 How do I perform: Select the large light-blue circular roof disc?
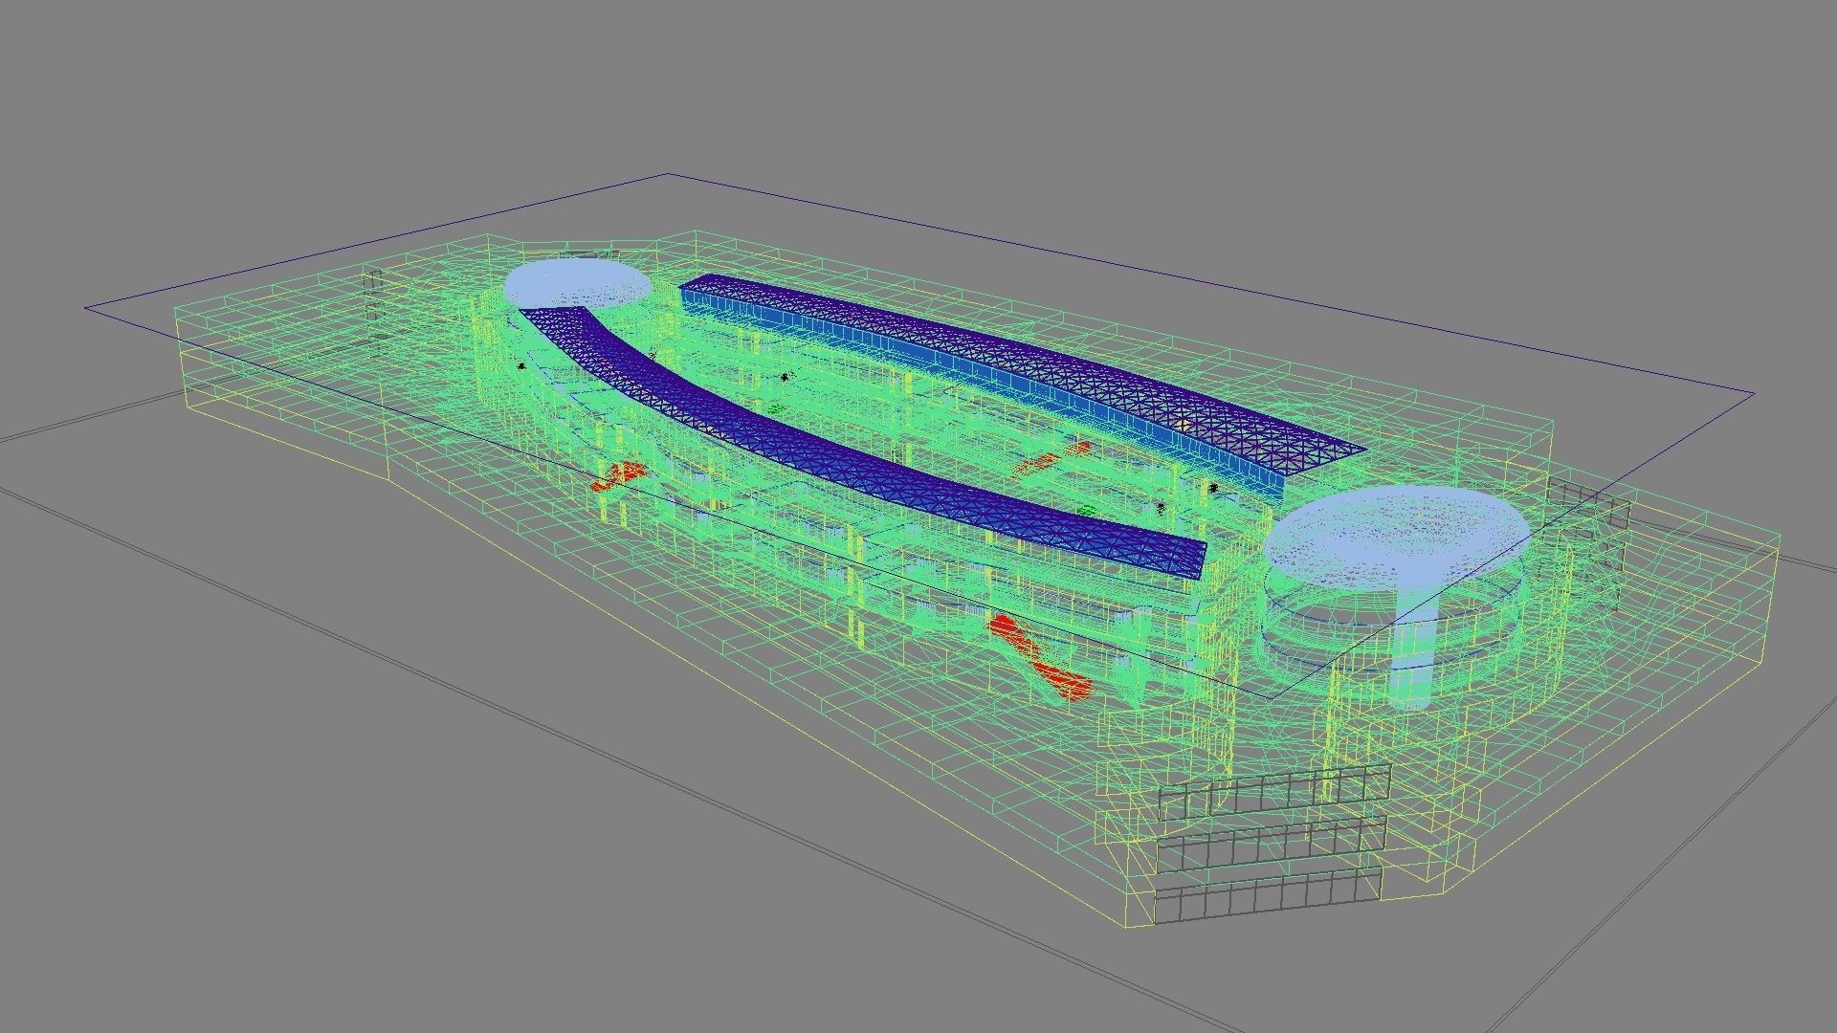tap(1397, 536)
